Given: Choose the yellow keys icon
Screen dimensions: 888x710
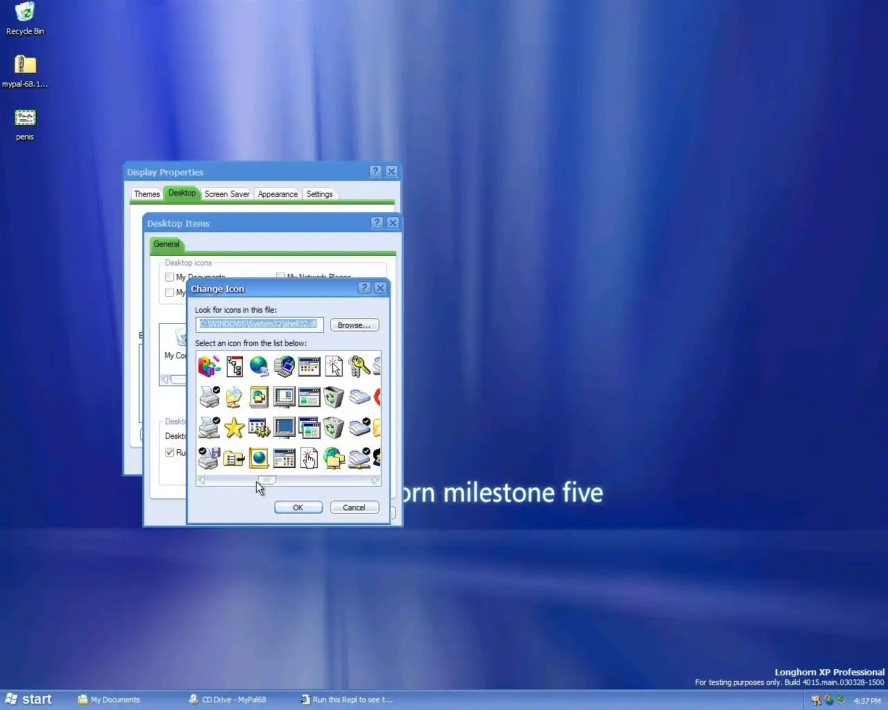Looking at the screenshot, I should (x=359, y=366).
